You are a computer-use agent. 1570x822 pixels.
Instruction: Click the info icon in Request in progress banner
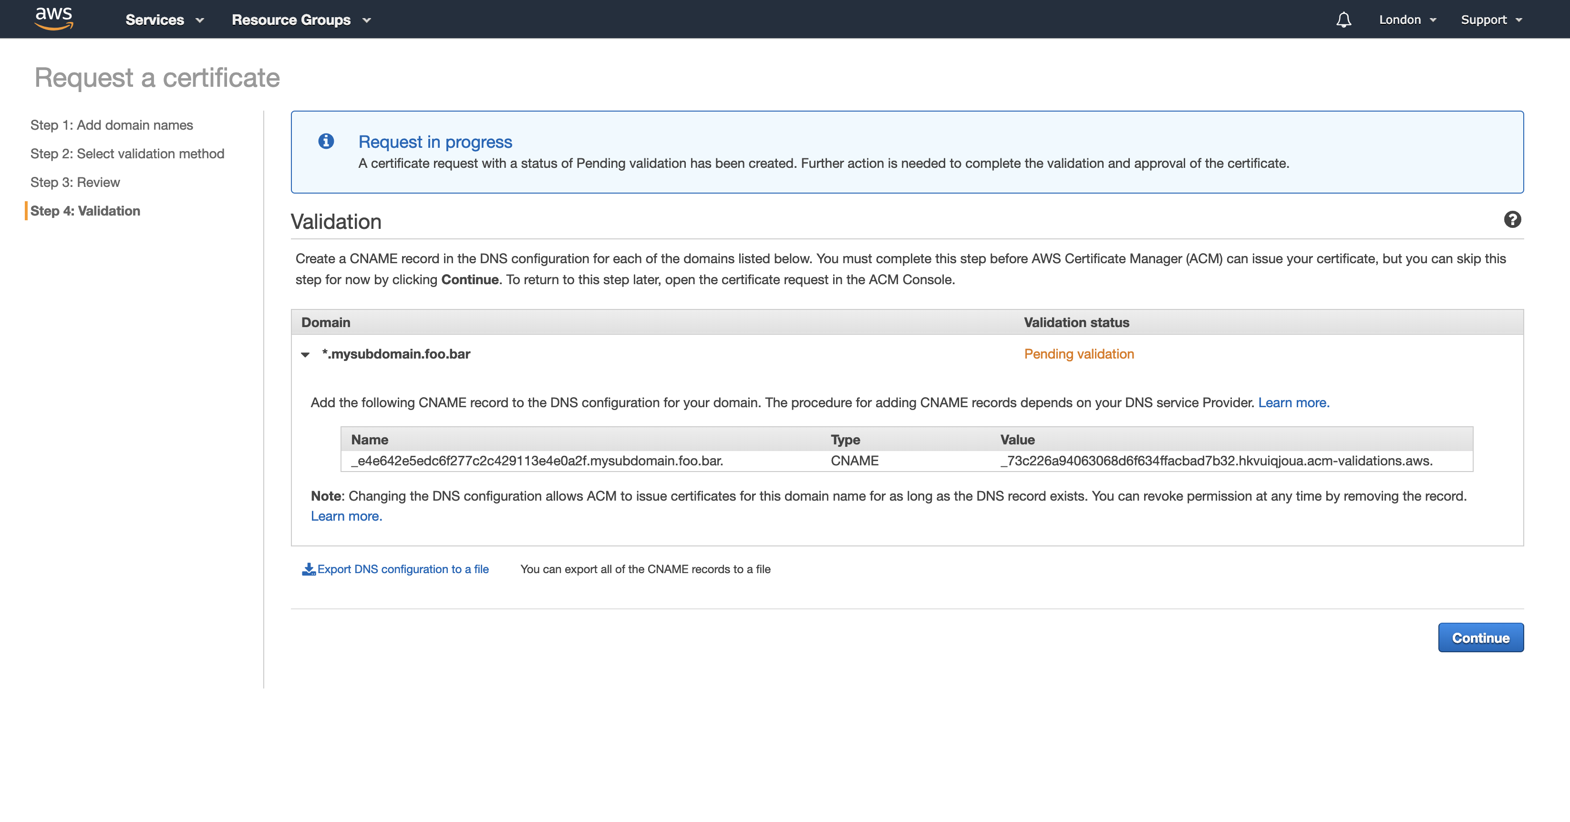[326, 141]
